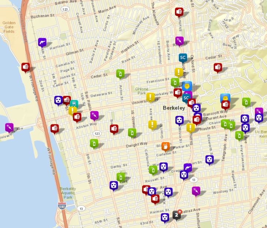Click the green spray-can marker by Francisco St
The image size is (267, 228).
[x=175, y=83]
